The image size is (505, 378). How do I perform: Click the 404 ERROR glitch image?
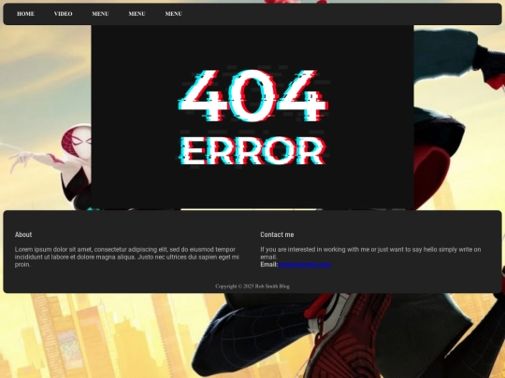click(x=252, y=118)
